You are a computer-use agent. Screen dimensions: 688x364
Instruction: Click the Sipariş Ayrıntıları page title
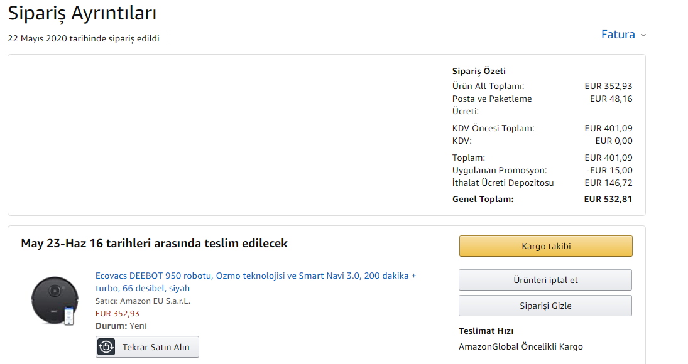[x=82, y=14]
